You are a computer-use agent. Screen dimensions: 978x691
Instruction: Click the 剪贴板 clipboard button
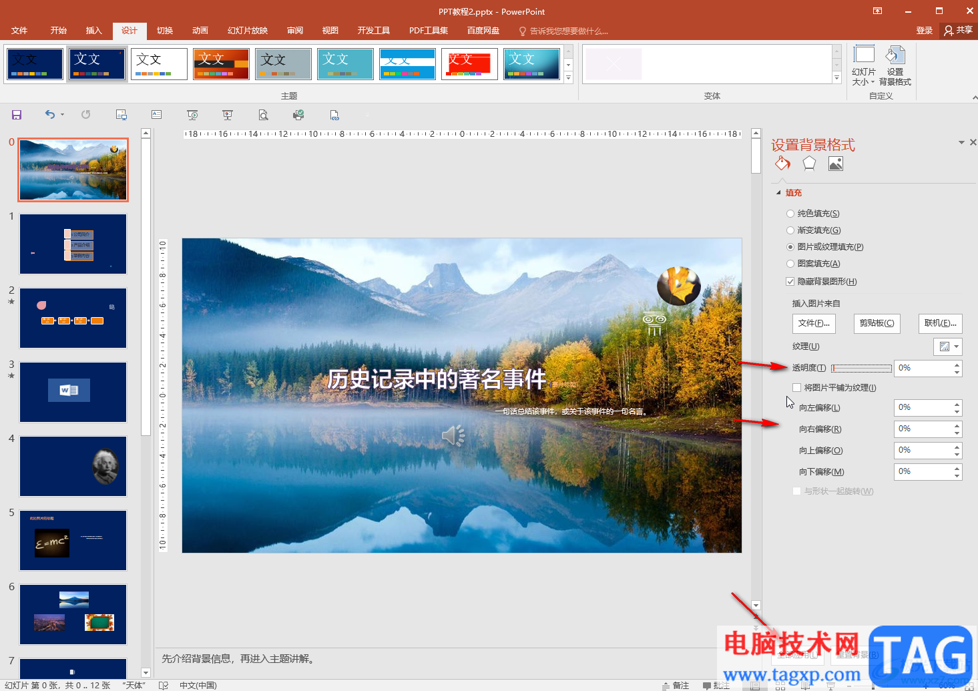point(877,323)
